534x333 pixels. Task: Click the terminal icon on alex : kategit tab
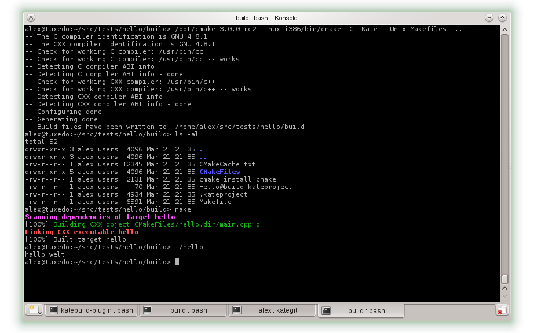(237, 310)
